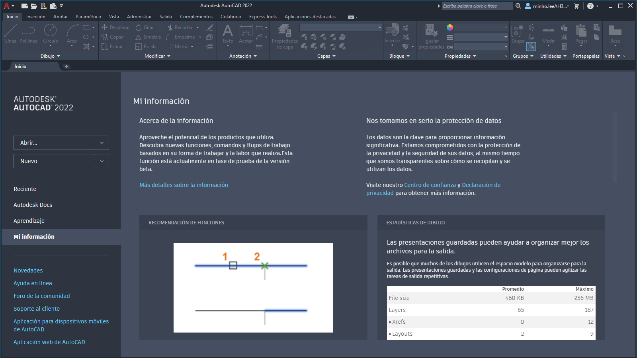Open the Administrar ribbon tab
The height and width of the screenshot is (358, 637).
point(139,17)
